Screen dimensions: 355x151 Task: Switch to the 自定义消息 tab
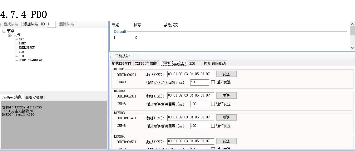pyautogui.click(x=34, y=97)
